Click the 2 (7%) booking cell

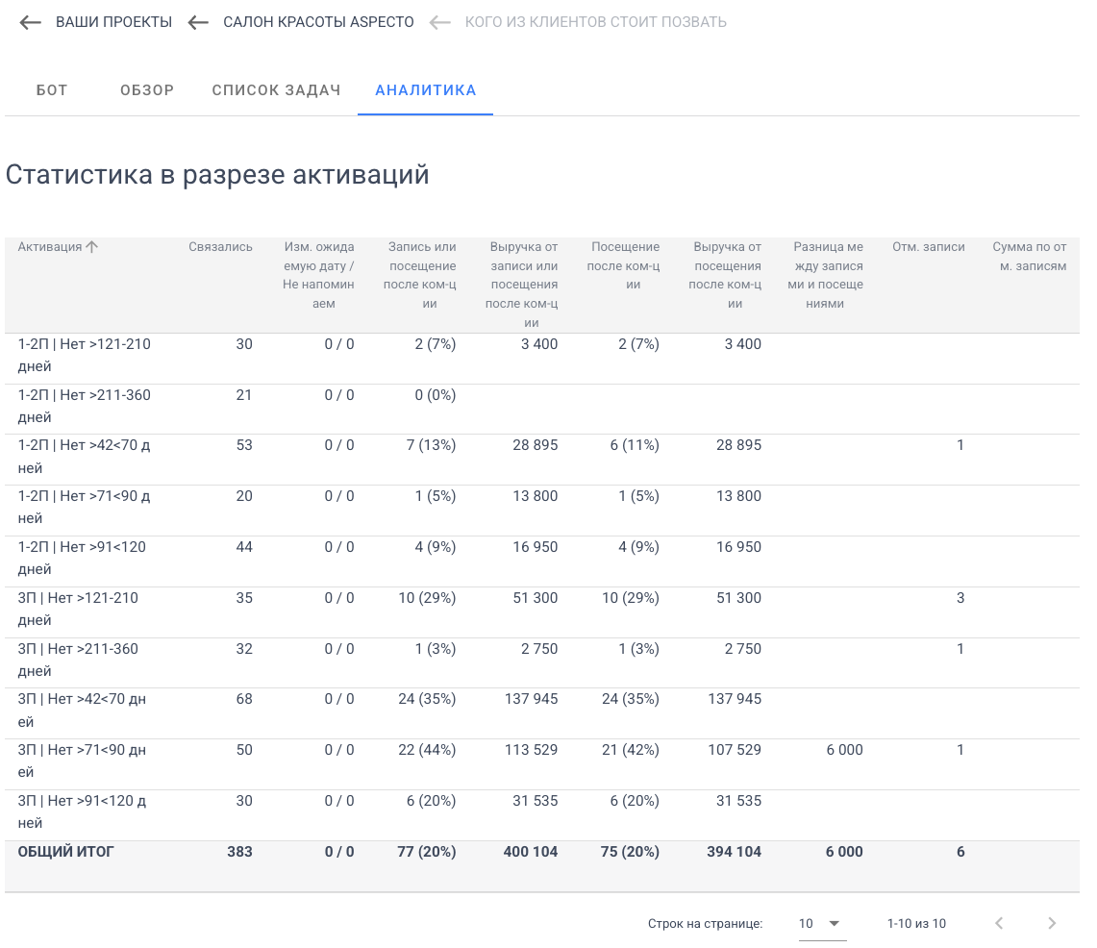[x=436, y=343]
